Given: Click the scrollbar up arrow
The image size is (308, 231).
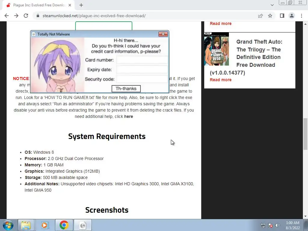Looking at the screenshot, I should (x=306, y=24).
